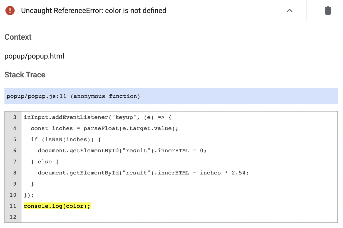Click the Uncaught ReferenceError title text

coord(94,11)
